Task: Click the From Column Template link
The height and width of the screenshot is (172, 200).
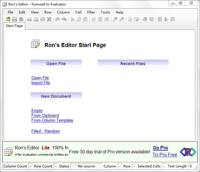Action: (x=52, y=120)
